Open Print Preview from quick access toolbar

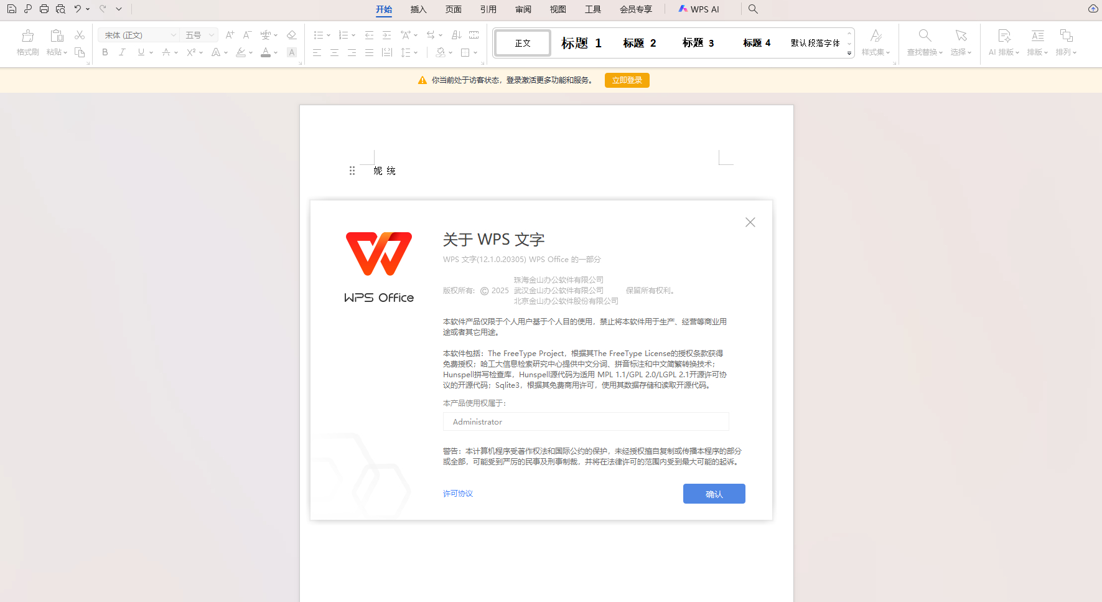[x=60, y=9]
